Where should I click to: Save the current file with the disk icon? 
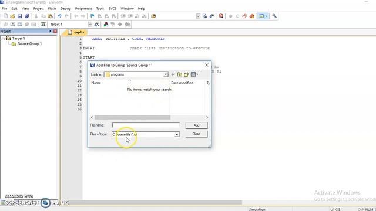tap(19, 16)
